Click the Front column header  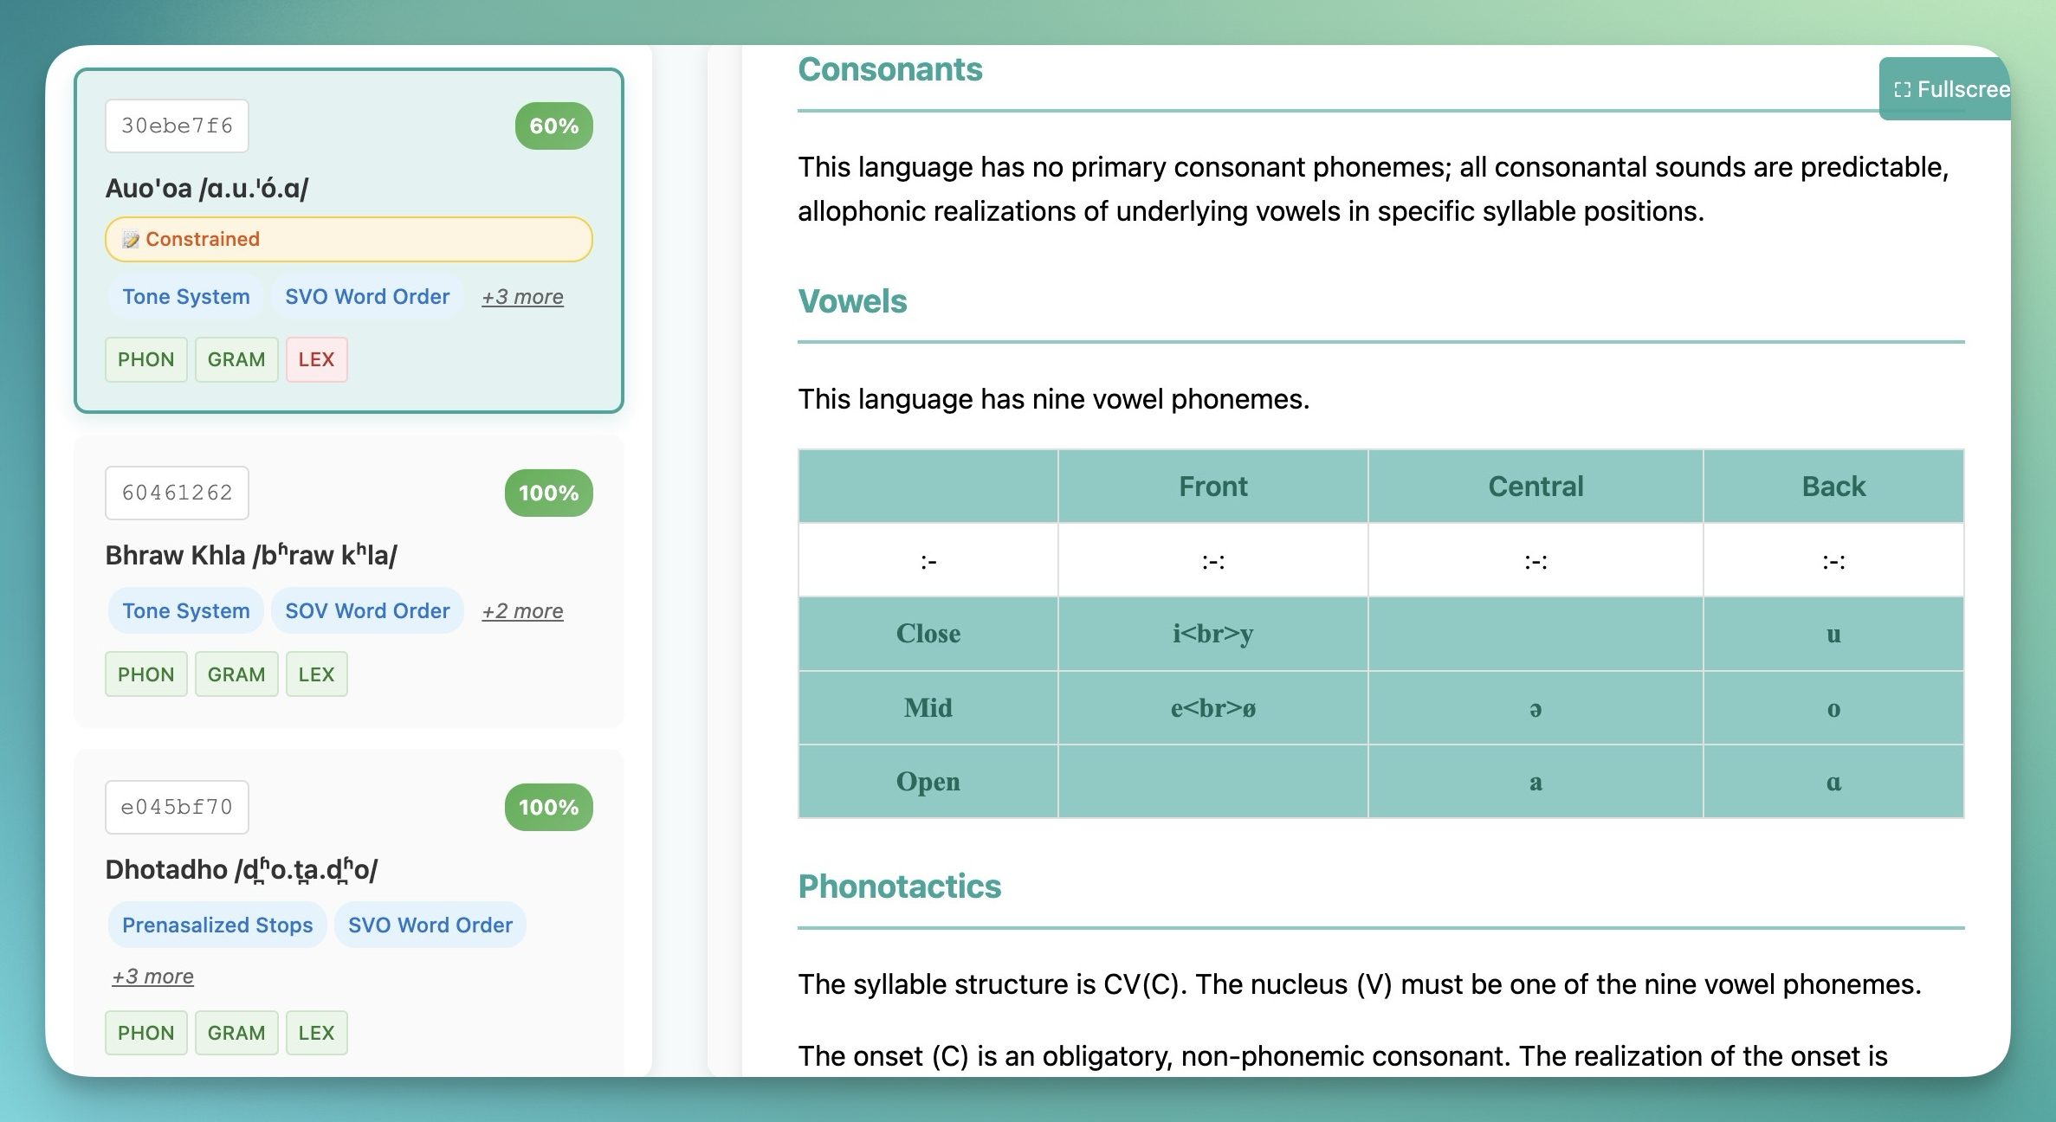1212,487
